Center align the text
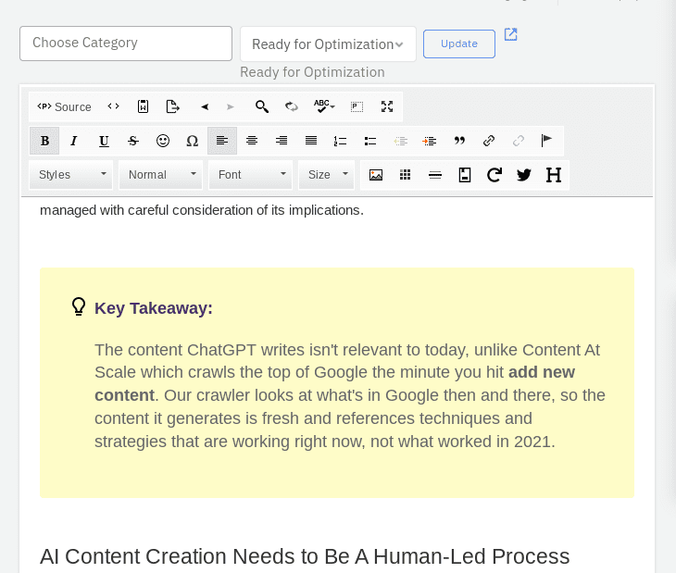Viewport: 676px width, 573px height. pos(252,141)
